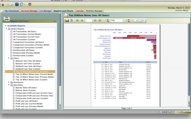Collapse the Charts tree folder

click(9, 58)
